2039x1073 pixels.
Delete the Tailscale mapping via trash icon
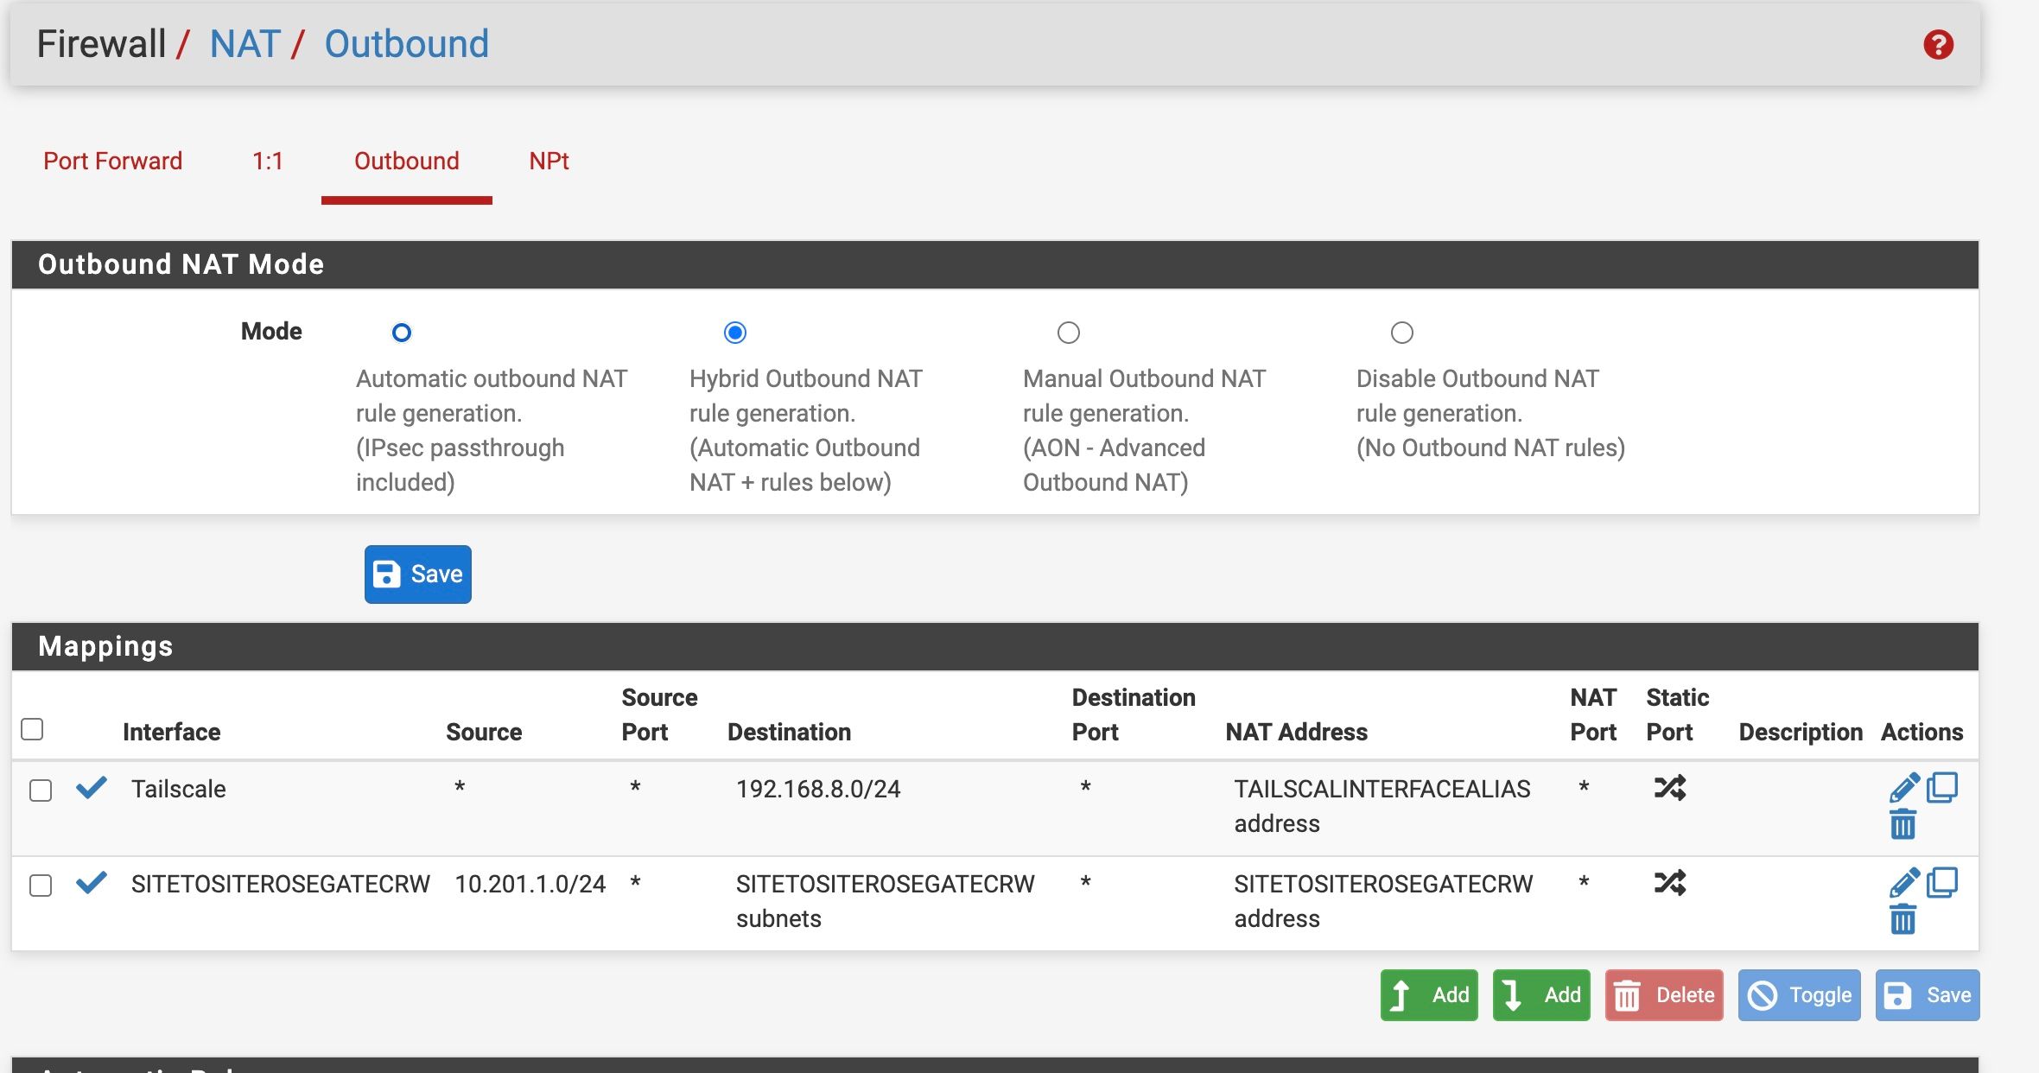coord(1902,825)
